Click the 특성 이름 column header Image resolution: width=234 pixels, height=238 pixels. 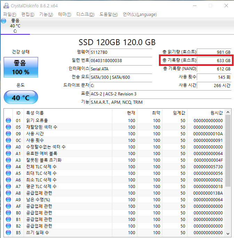(68, 113)
